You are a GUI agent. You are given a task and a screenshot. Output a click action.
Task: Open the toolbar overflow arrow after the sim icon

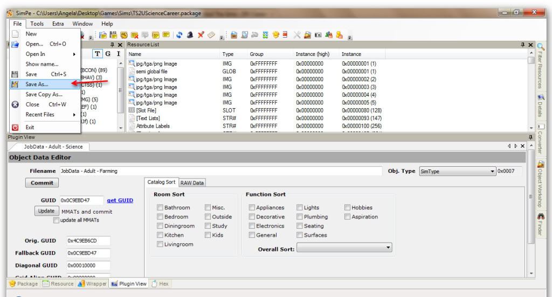(349, 37)
